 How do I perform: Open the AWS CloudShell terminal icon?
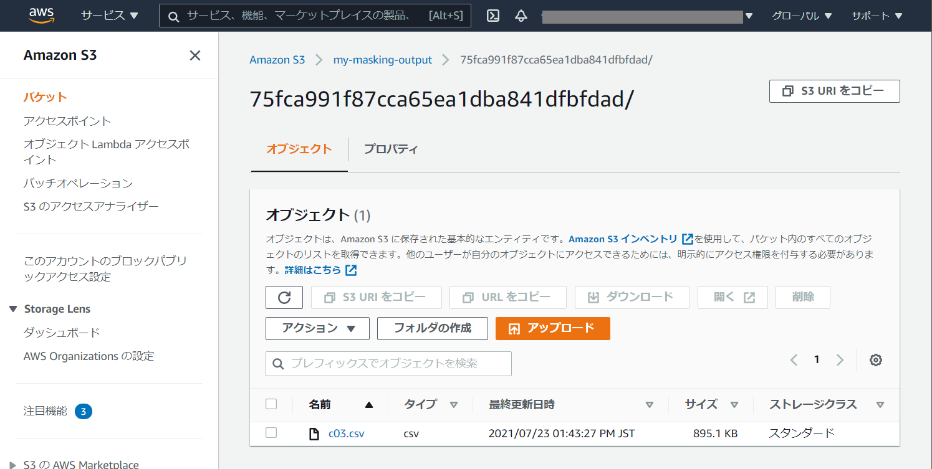(493, 16)
